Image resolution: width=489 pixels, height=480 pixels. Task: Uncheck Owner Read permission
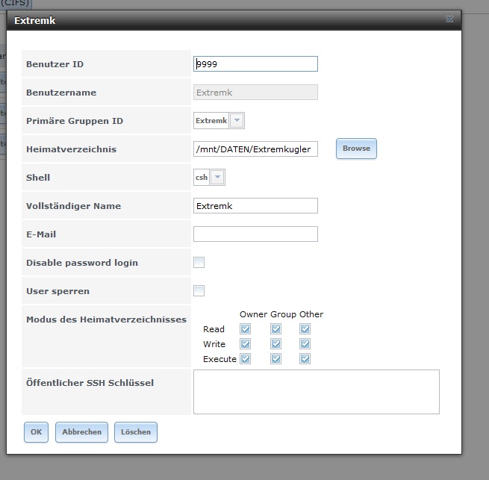point(245,328)
